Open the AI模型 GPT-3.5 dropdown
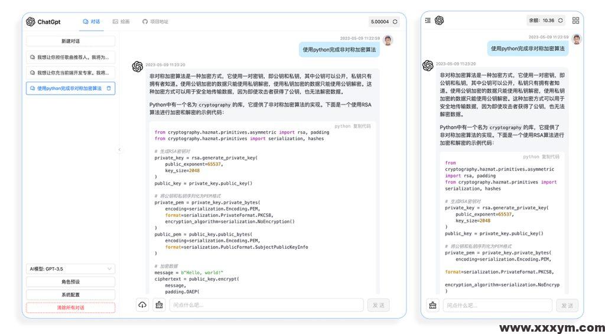The height and width of the screenshot is (334, 605). (70, 269)
